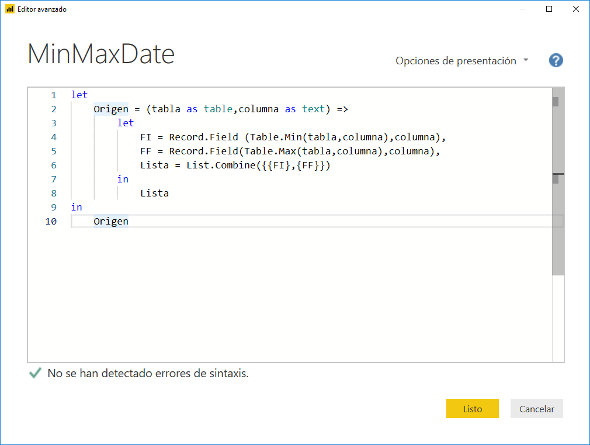Open the help question mark icon
The height and width of the screenshot is (445, 590).
tap(556, 60)
